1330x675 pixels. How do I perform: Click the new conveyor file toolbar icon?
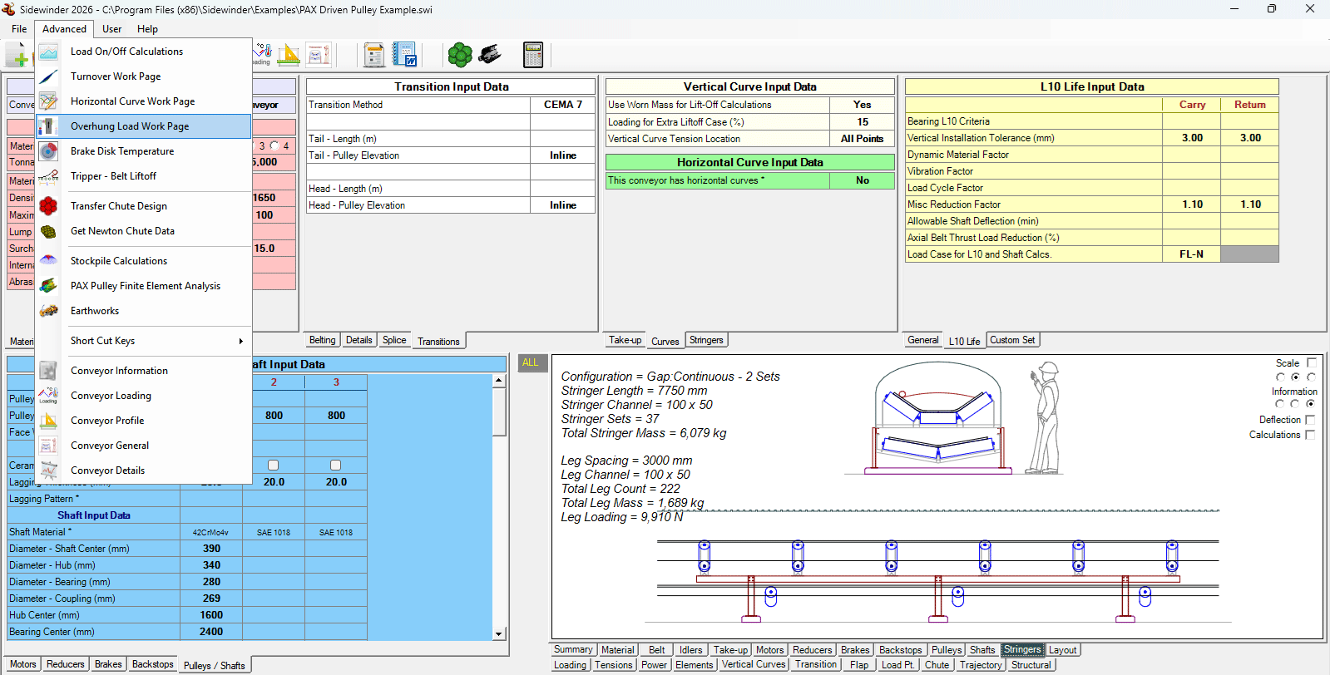pos(17,56)
